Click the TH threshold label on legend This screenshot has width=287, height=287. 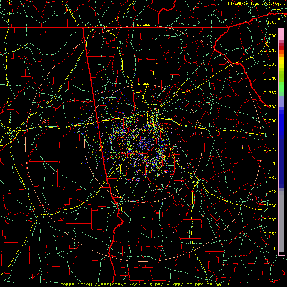[x=274, y=248]
